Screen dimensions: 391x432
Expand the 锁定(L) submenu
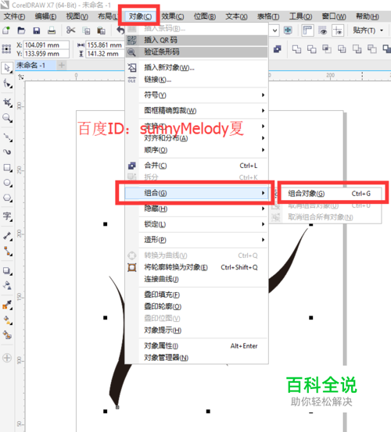[197, 224]
